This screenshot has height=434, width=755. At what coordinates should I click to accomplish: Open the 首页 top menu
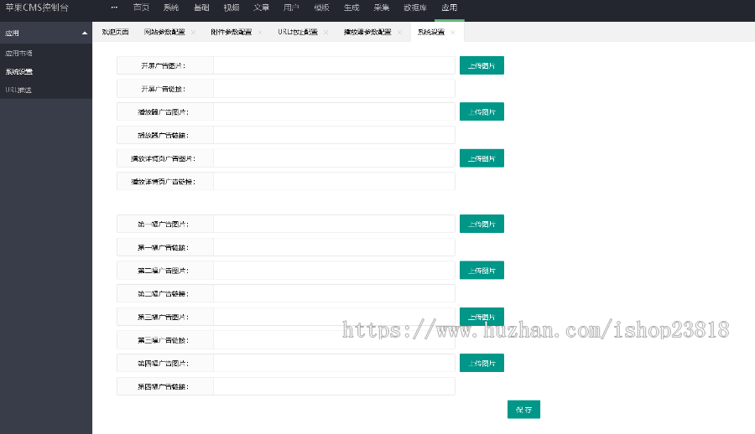[141, 8]
